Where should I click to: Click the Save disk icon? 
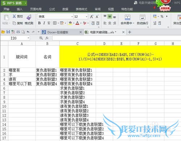click(x=8, y=32)
